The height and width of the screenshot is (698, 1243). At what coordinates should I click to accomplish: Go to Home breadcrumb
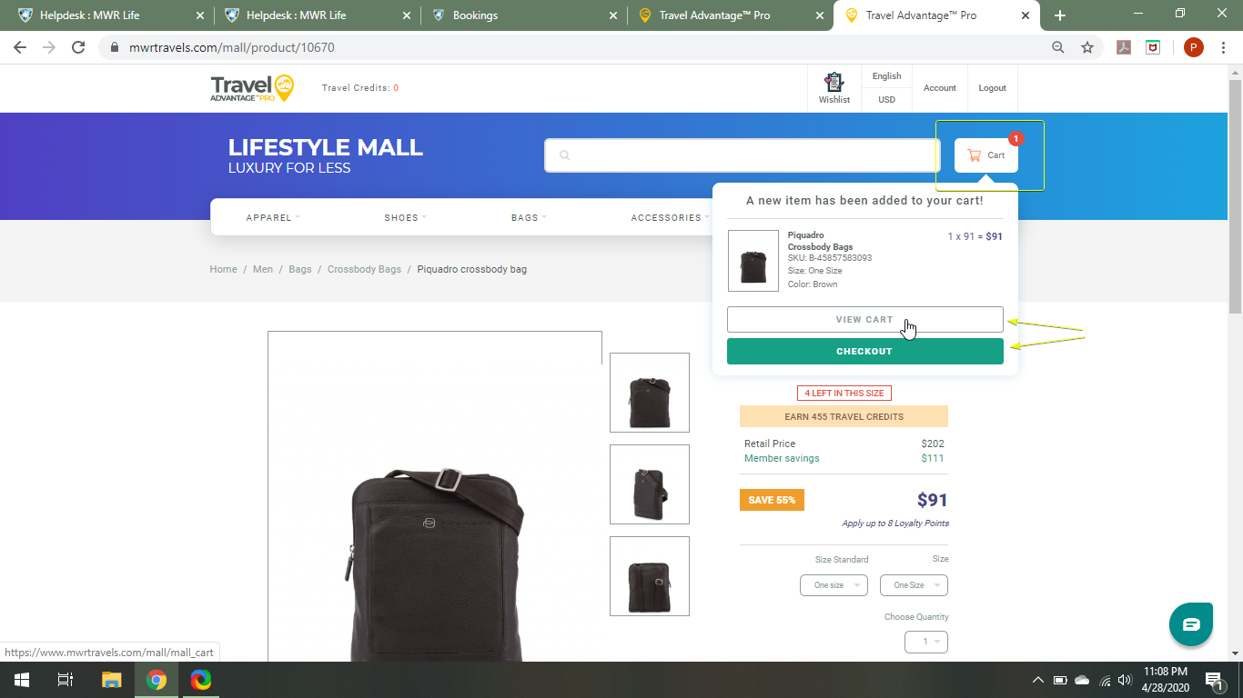tap(223, 269)
